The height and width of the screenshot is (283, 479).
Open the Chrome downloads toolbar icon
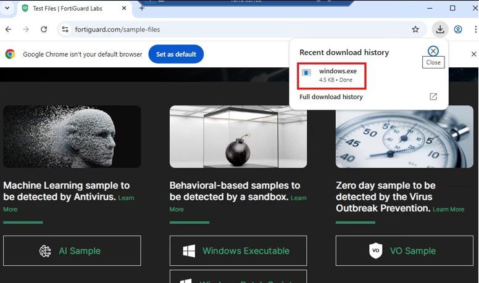click(440, 30)
